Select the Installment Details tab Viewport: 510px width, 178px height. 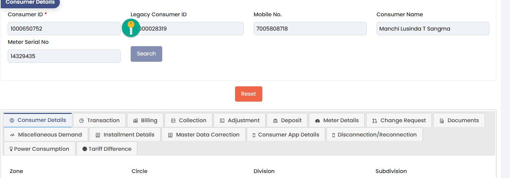pos(125,134)
